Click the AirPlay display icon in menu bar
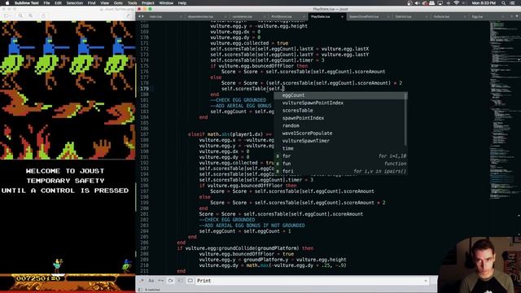Image resolution: width=521 pixels, height=293 pixels. coord(440,3)
